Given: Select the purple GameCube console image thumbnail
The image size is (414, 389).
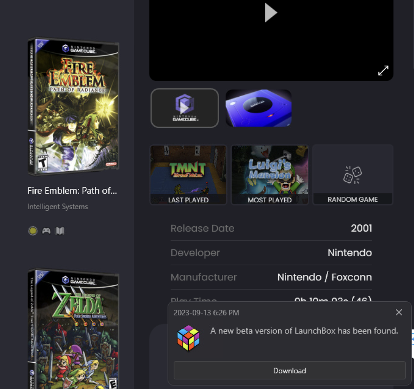Looking at the screenshot, I should point(258,108).
